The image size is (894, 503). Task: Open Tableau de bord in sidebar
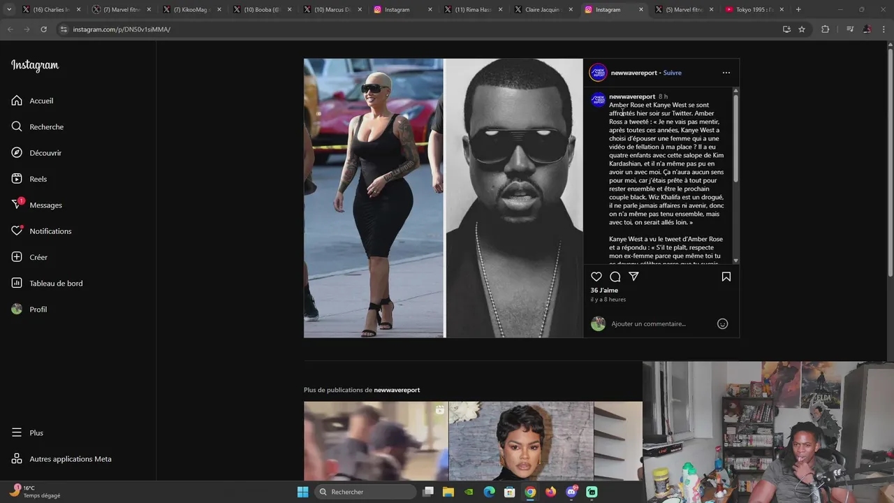pos(47,283)
